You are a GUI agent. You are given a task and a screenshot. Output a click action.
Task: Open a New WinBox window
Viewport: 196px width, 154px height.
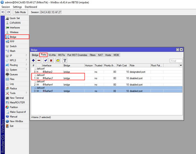[17, 121]
